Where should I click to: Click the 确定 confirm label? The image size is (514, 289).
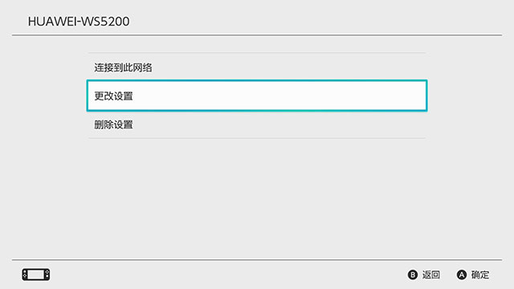[x=480, y=275]
